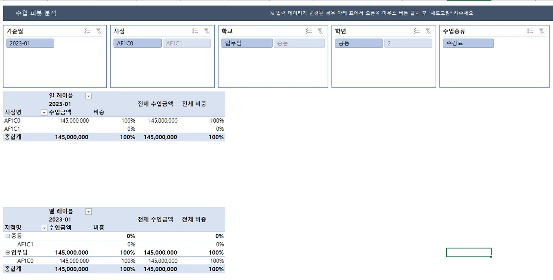Clear filter on 학교 slicer
Viewport: 553px width, 280px height.
click(x=320, y=31)
